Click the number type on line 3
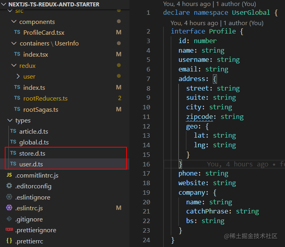This screenshot has height=247, width=285. [205, 41]
